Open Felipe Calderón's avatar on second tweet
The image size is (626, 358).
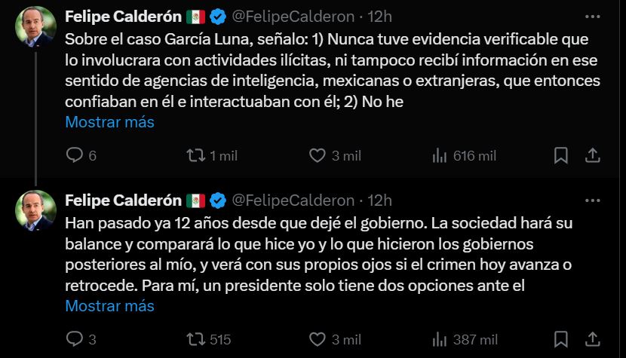pos(35,211)
